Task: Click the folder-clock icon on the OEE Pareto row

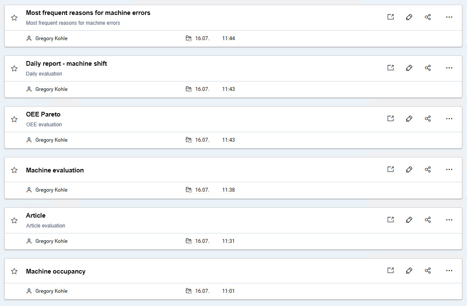Action: (189, 140)
